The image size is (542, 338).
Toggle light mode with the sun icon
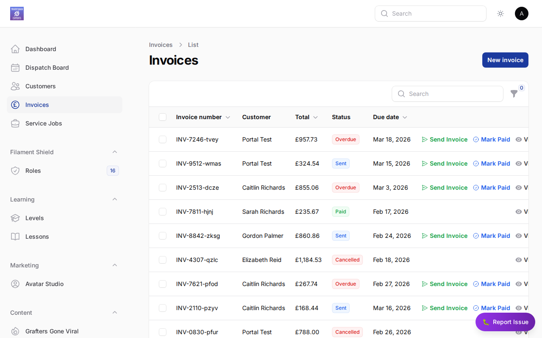pos(501,14)
